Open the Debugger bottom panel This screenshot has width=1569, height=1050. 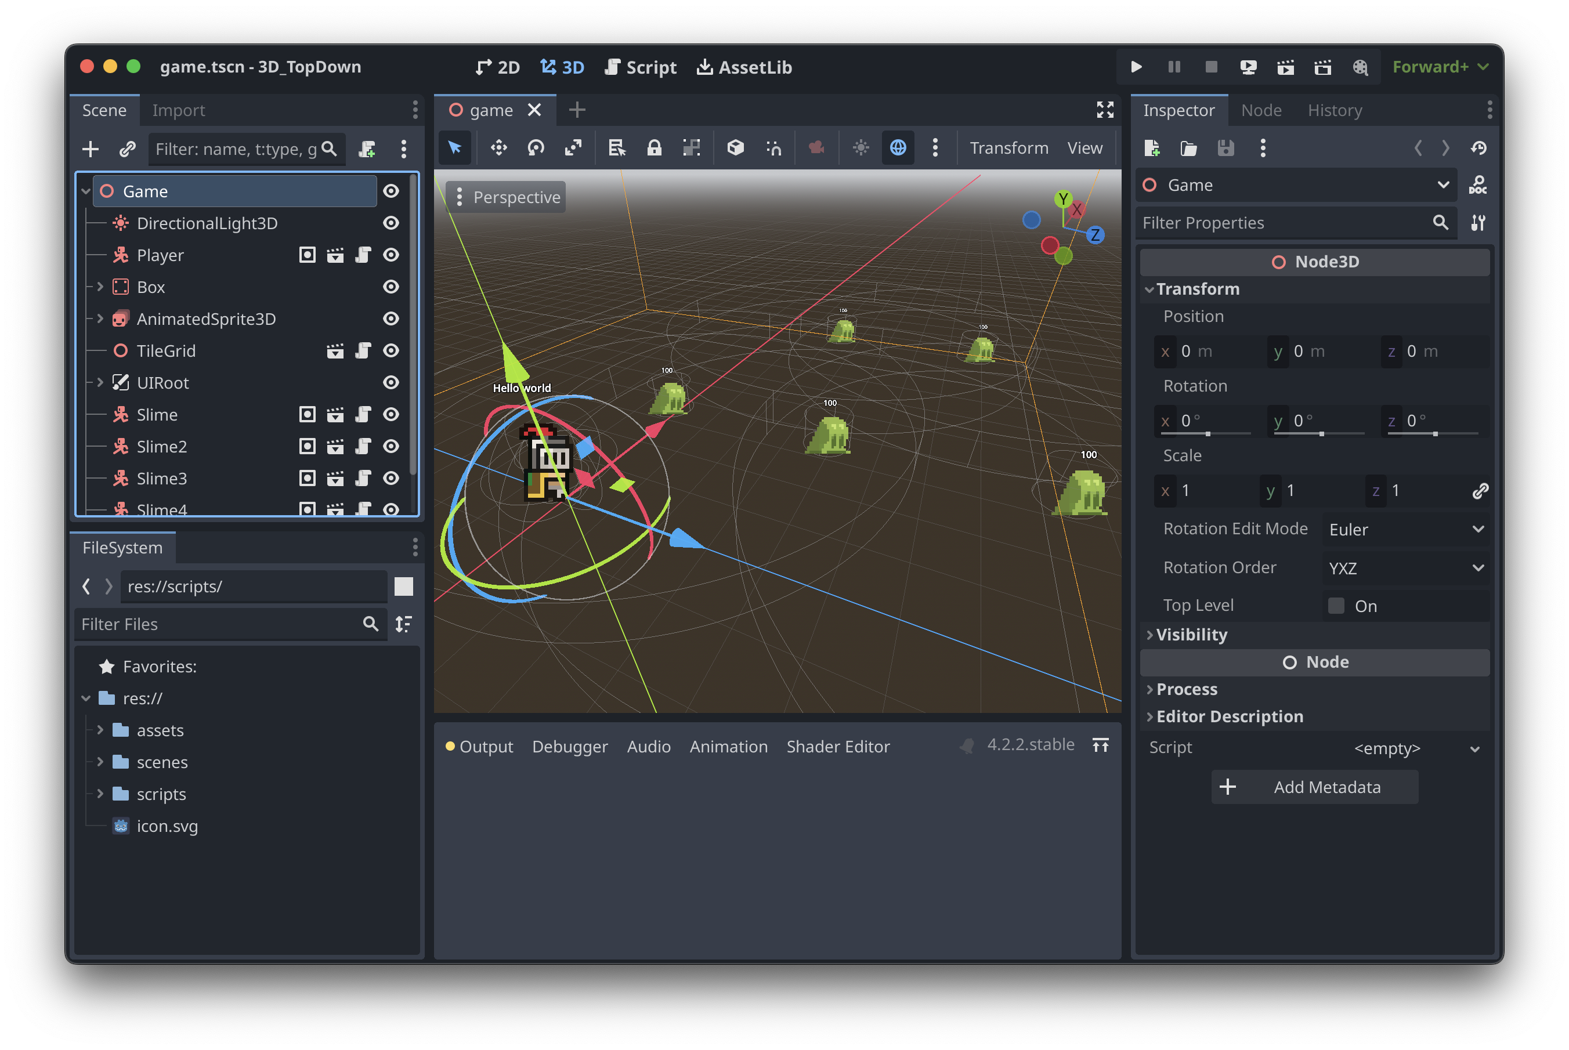(x=569, y=747)
